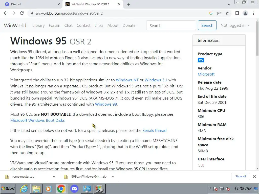View site info via the padlock icon

coord(32,13)
